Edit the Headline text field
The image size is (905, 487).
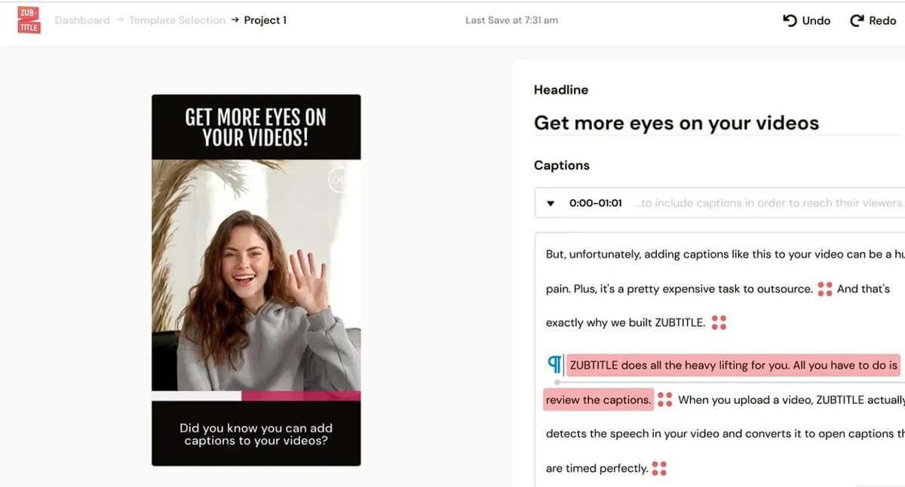(676, 123)
